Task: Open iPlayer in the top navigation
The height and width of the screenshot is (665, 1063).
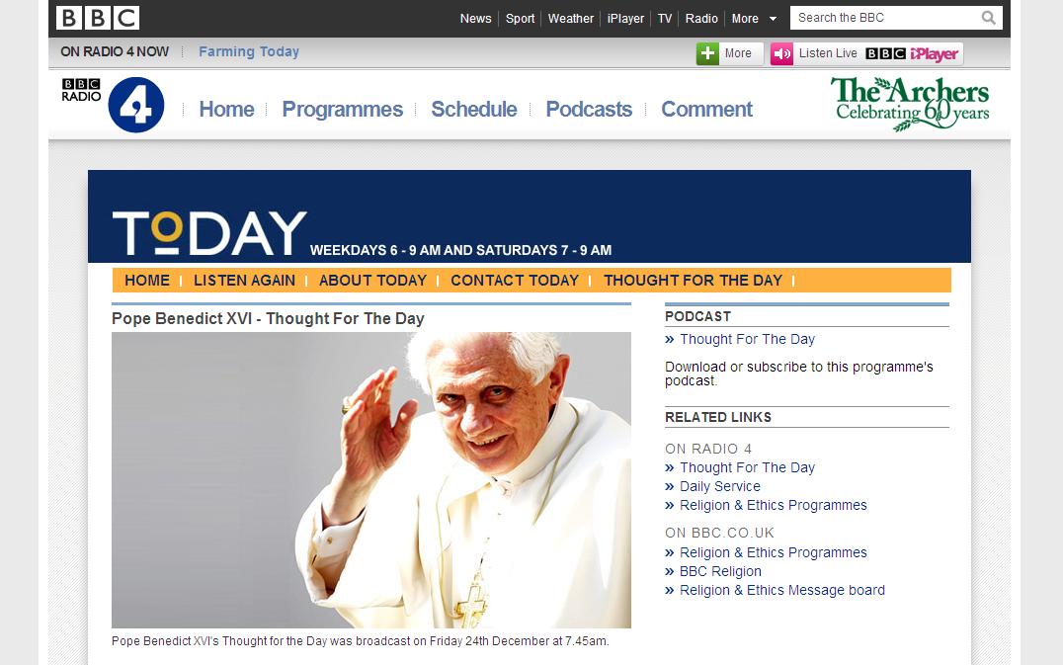Action: pos(625,19)
